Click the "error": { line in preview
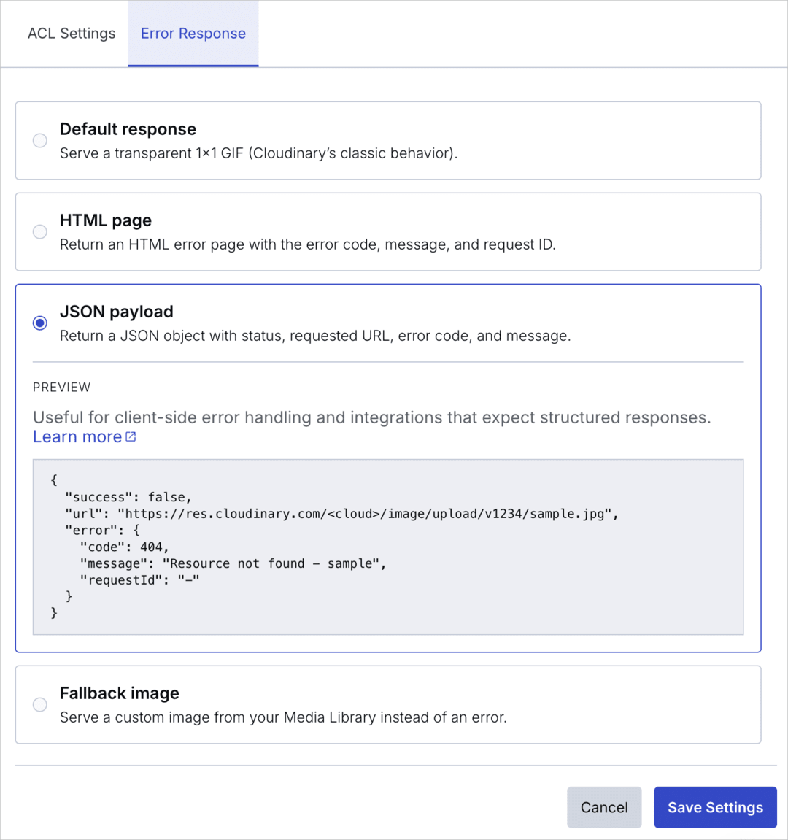Image resolution: width=788 pixels, height=840 pixels. pyautogui.click(x=102, y=531)
